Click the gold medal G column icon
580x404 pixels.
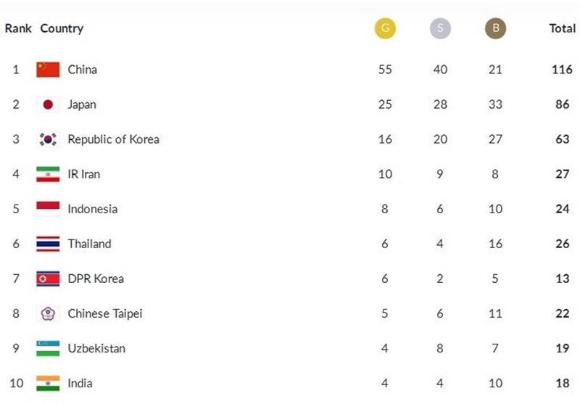(385, 28)
